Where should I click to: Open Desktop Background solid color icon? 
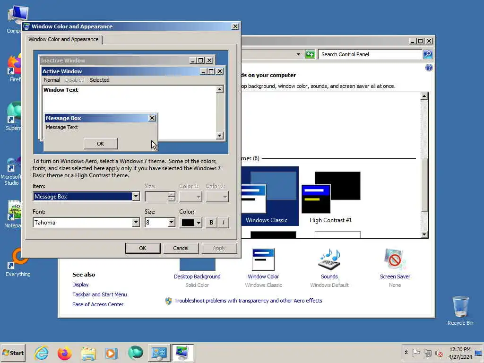[197, 265]
